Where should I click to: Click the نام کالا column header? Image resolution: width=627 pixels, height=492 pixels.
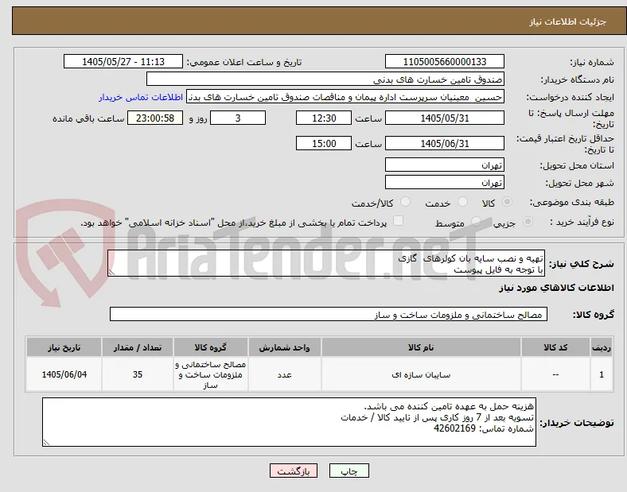click(421, 347)
